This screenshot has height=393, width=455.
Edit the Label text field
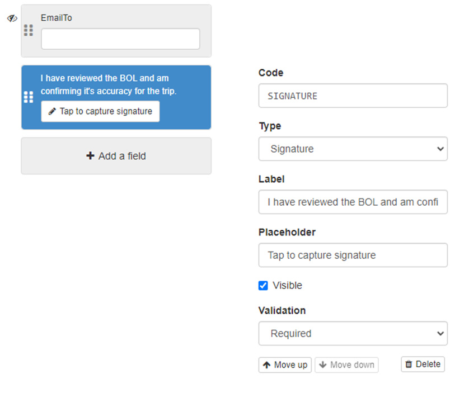(x=353, y=202)
